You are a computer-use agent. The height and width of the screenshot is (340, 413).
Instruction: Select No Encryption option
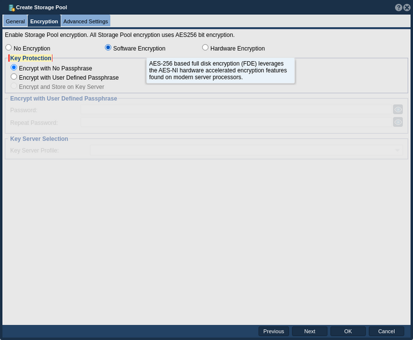pyautogui.click(x=9, y=48)
